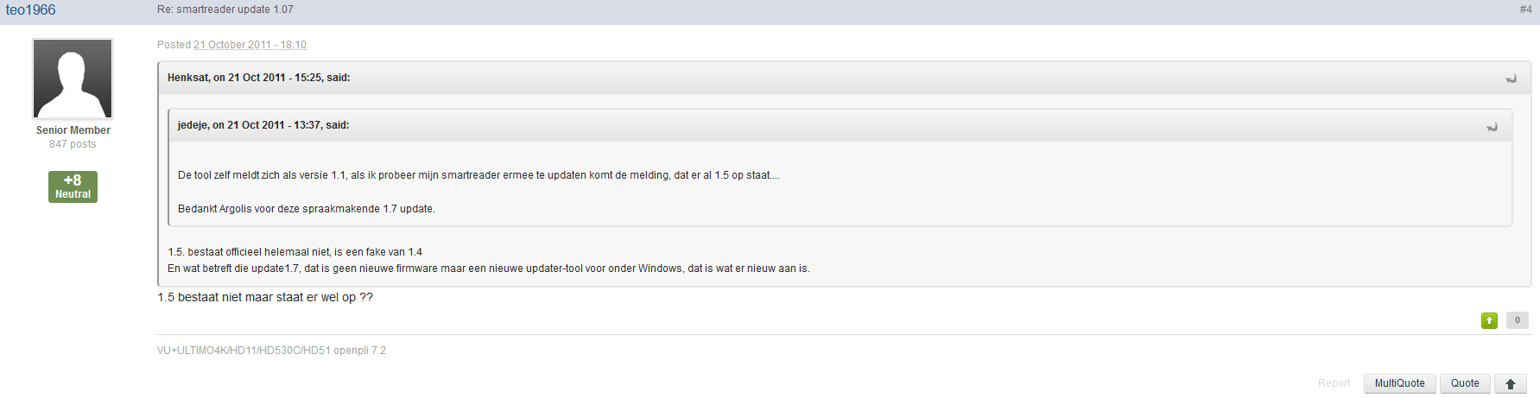Click the Henksat quote header
The image size is (1540, 398).
pyautogui.click(x=258, y=78)
